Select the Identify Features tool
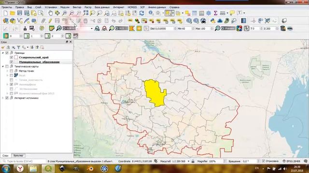309x173 pixels. [x=151, y=13]
